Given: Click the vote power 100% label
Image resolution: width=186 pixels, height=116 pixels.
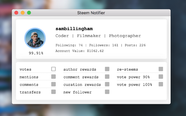Looking at the screenshot, I should click(134, 85).
